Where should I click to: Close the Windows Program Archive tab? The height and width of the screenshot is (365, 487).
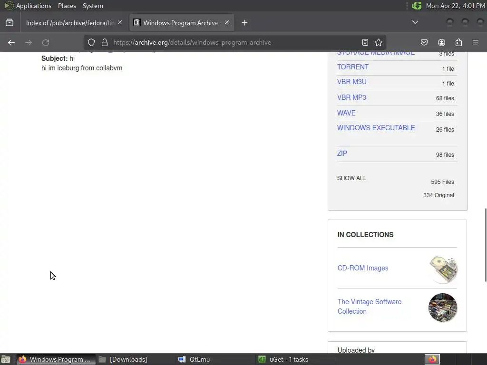click(x=227, y=22)
